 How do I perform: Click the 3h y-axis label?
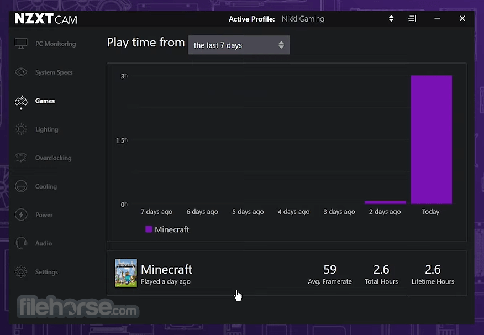[x=124, y=76]
